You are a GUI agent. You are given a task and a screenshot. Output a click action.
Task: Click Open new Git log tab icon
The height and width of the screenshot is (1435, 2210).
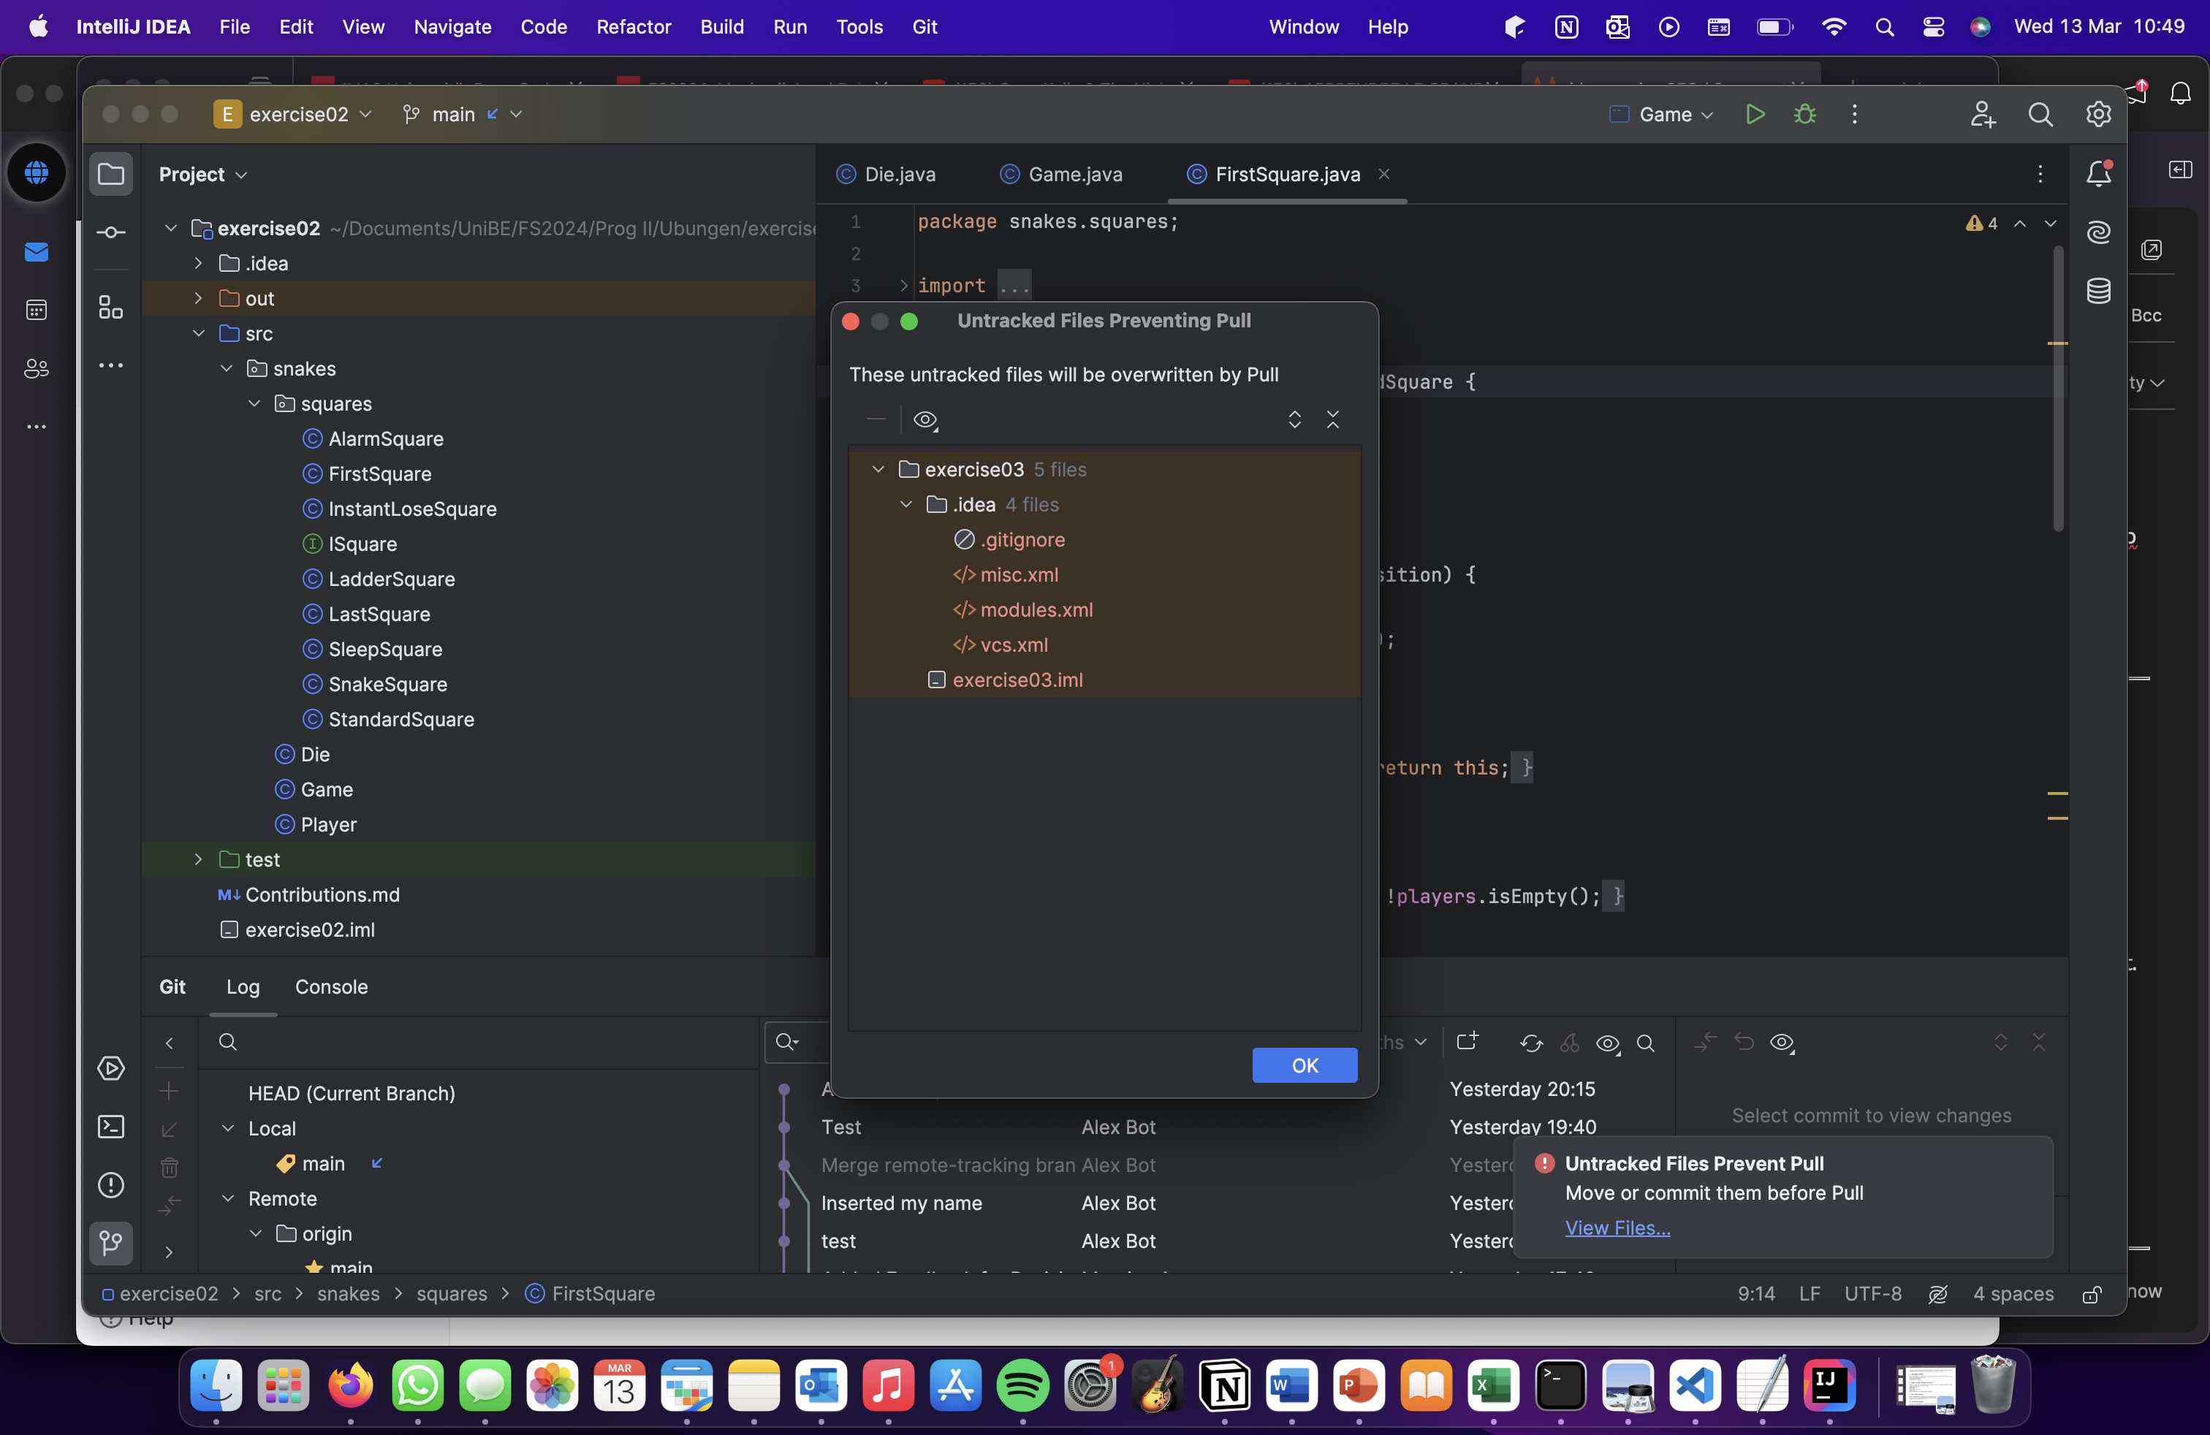(1467, 1041)
